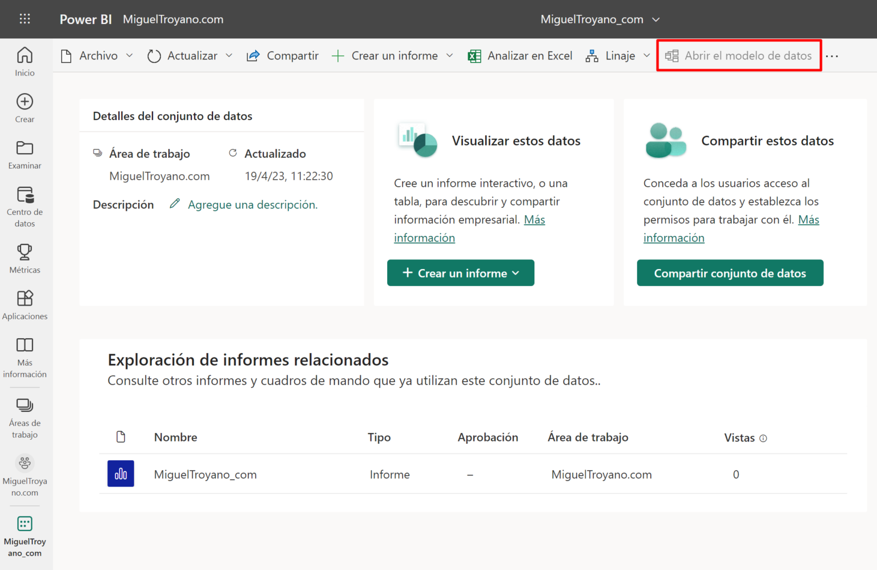Expand MiguelTroyano_com title dropdown

(656, 19)
